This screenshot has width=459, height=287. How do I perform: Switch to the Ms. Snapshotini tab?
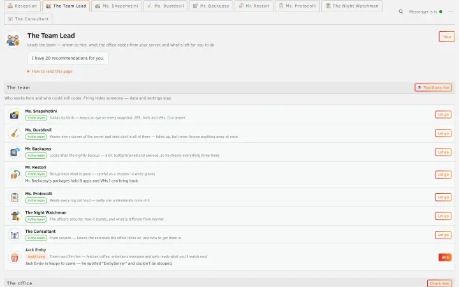[116, 6]
